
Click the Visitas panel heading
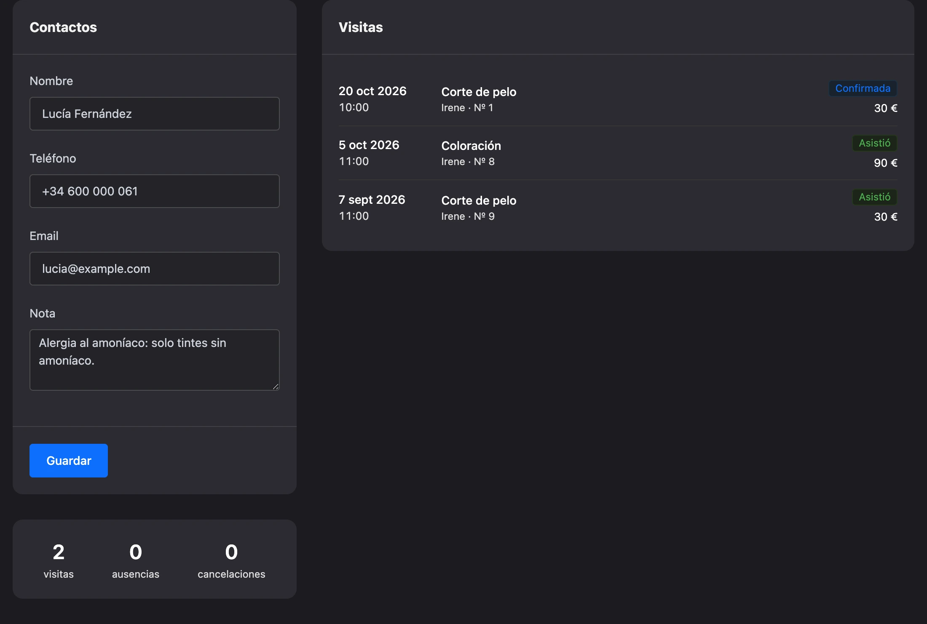pos(361,27)
